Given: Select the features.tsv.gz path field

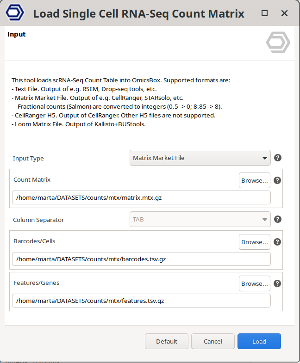Looking at the screenshot, I should tap(141, 301).
